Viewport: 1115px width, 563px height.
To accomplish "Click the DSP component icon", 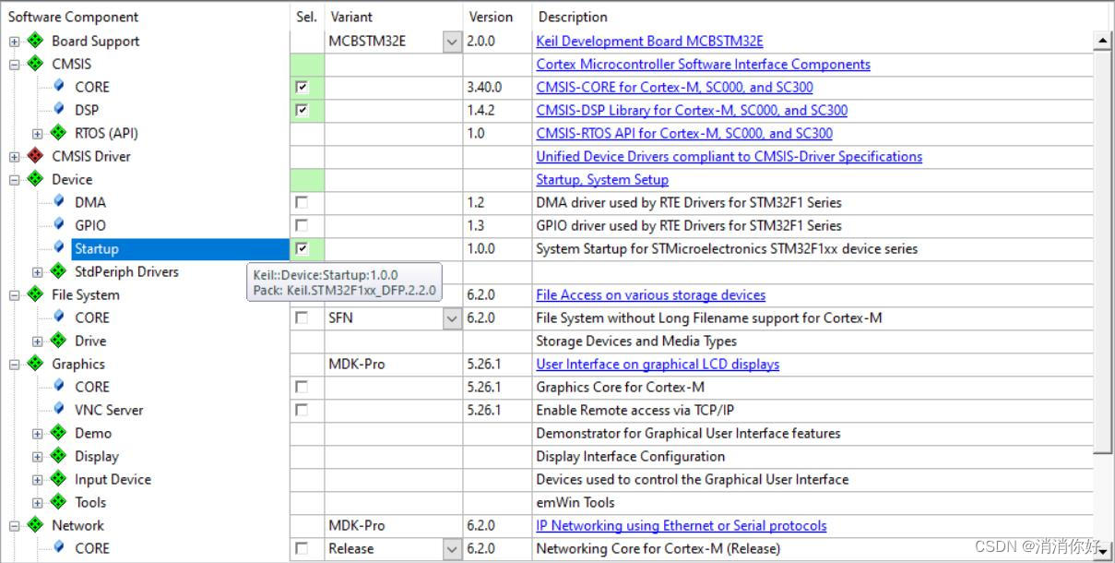I will tap(59, 110).
